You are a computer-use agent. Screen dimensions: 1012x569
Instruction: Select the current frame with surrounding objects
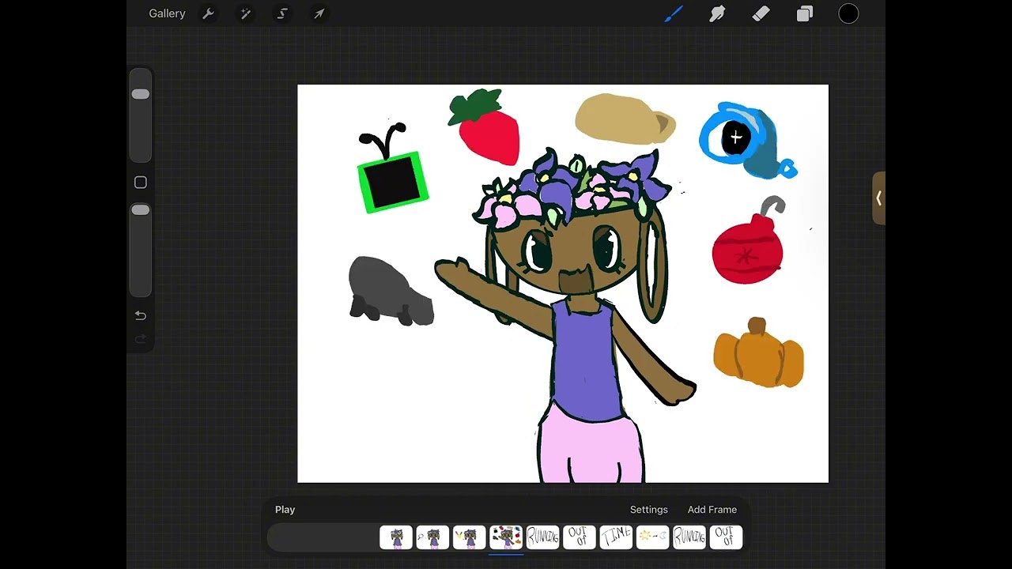pos(506,537)
